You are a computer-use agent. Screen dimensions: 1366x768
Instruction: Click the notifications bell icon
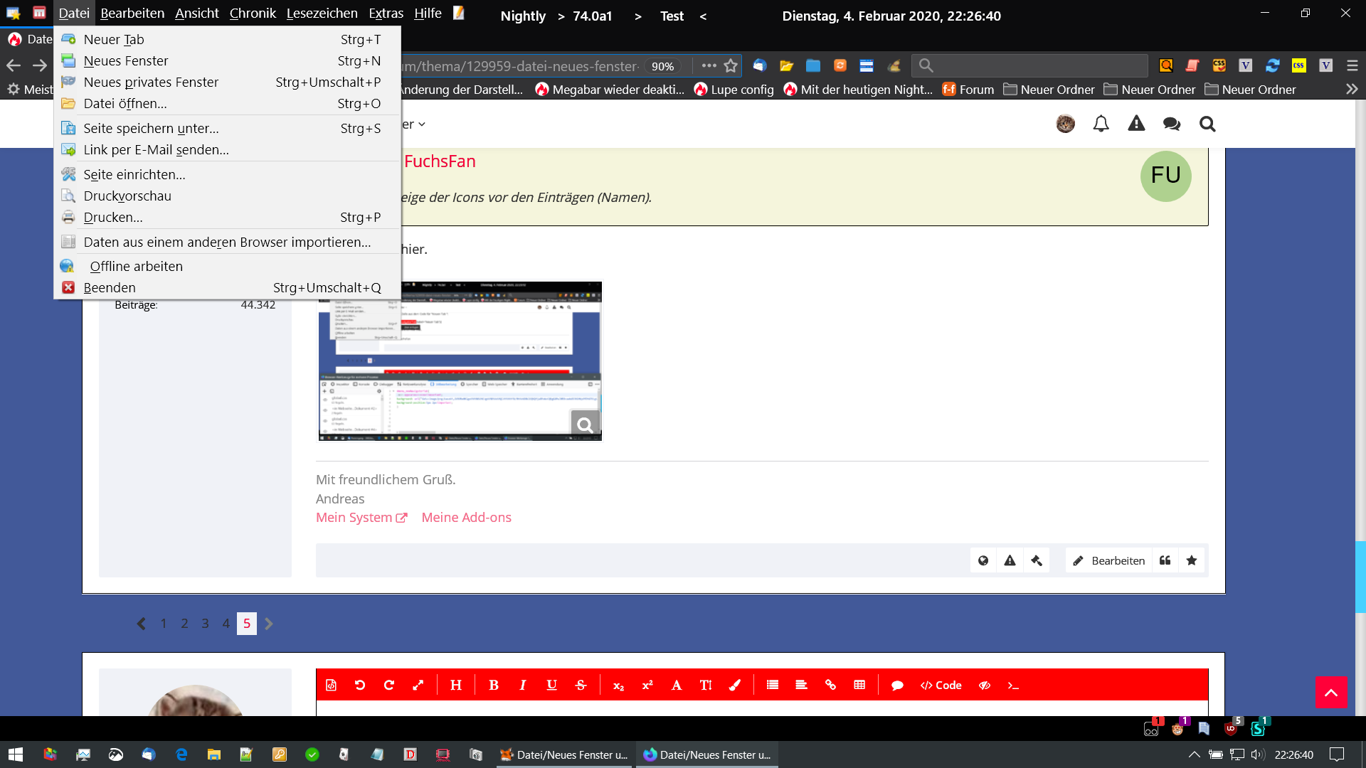(1101, 124)
